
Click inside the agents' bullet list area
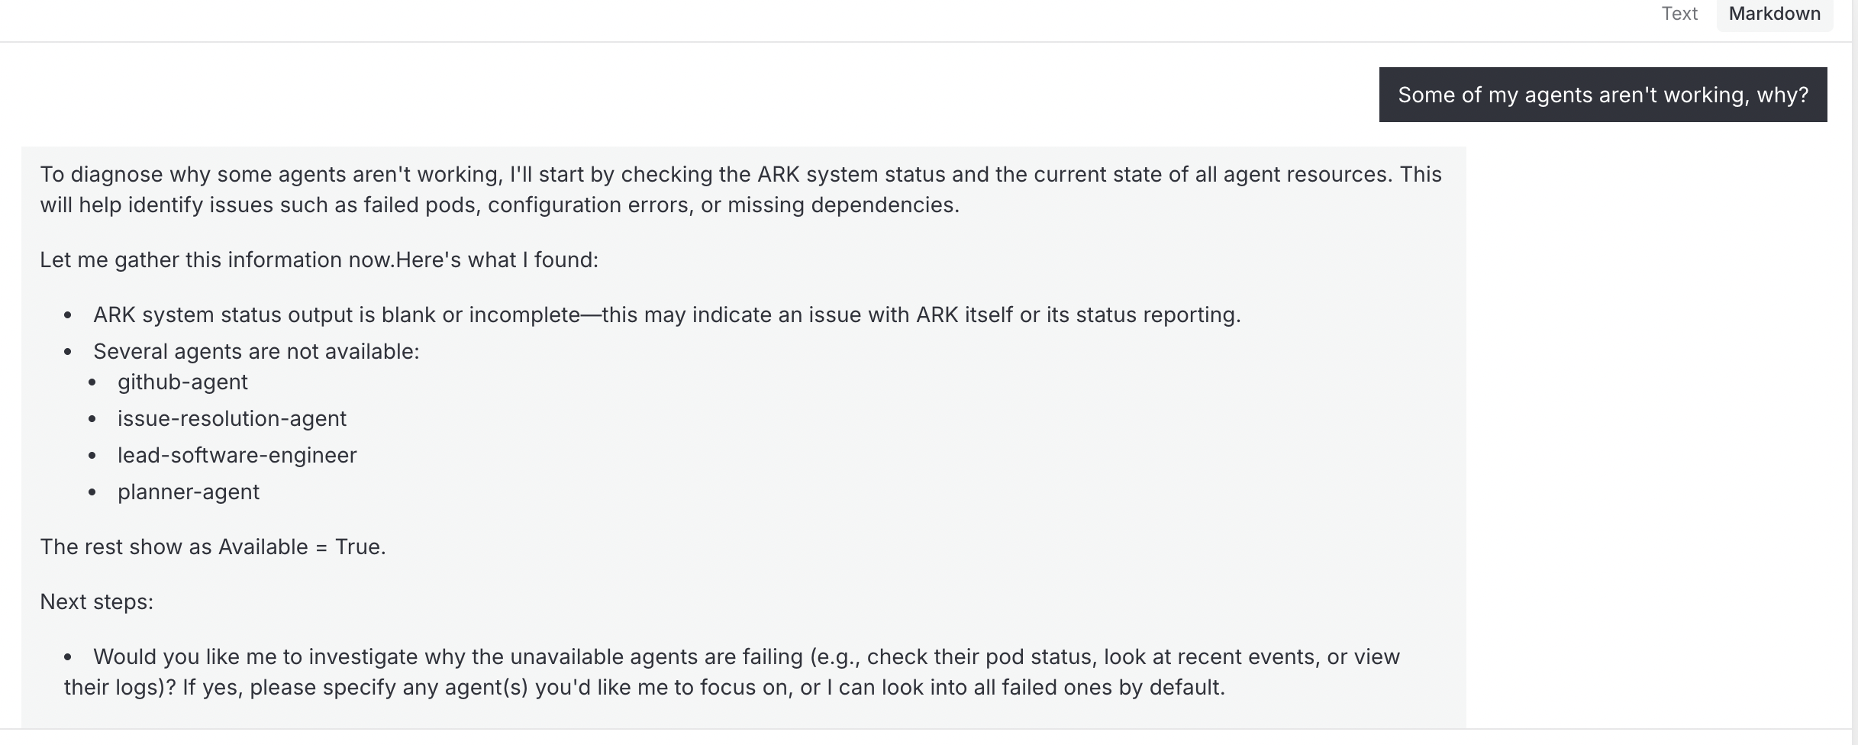click(229, 437)
